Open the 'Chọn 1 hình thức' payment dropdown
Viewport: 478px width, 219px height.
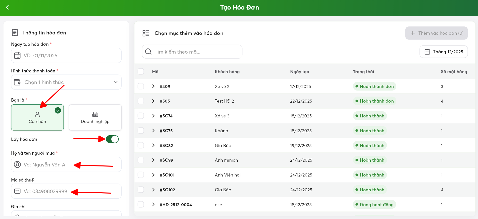(66, 82)
